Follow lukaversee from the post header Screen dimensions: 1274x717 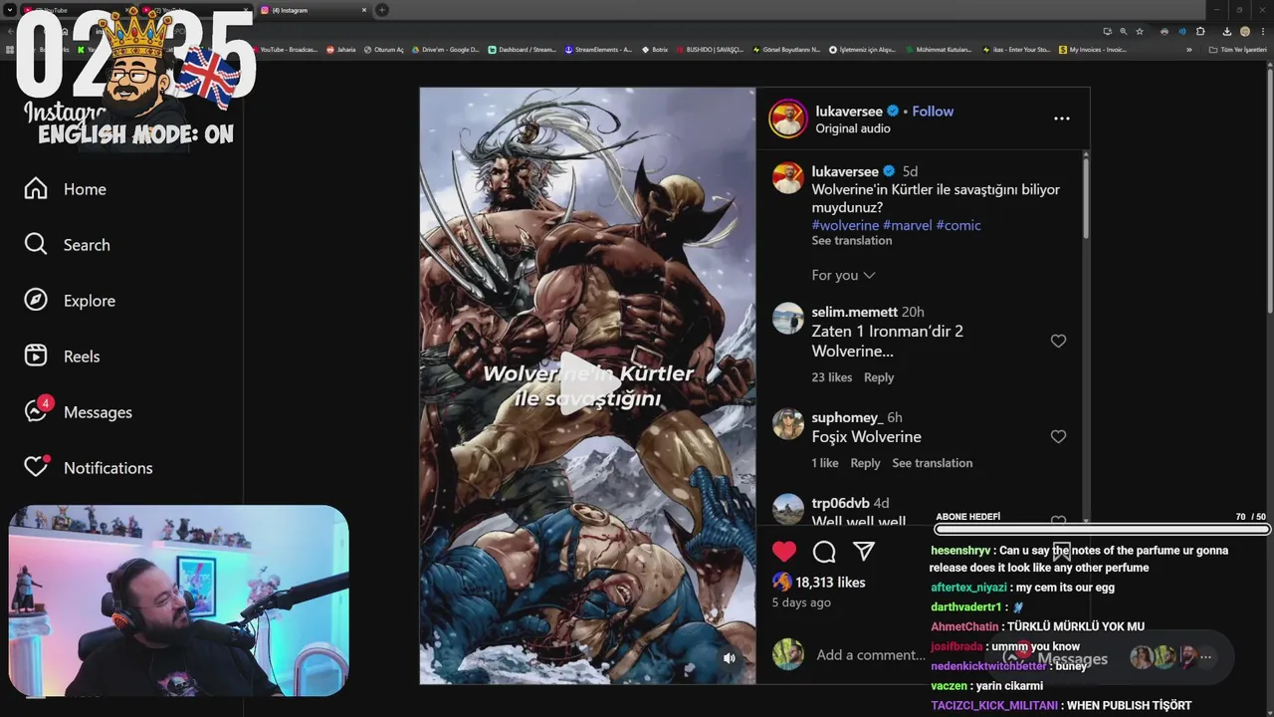[933, 111]
